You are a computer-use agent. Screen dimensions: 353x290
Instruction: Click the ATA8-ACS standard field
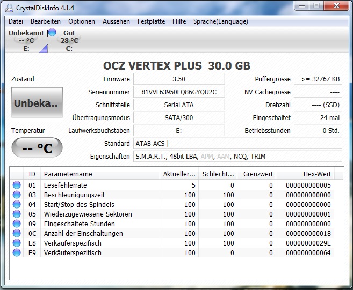coord(237,143)
